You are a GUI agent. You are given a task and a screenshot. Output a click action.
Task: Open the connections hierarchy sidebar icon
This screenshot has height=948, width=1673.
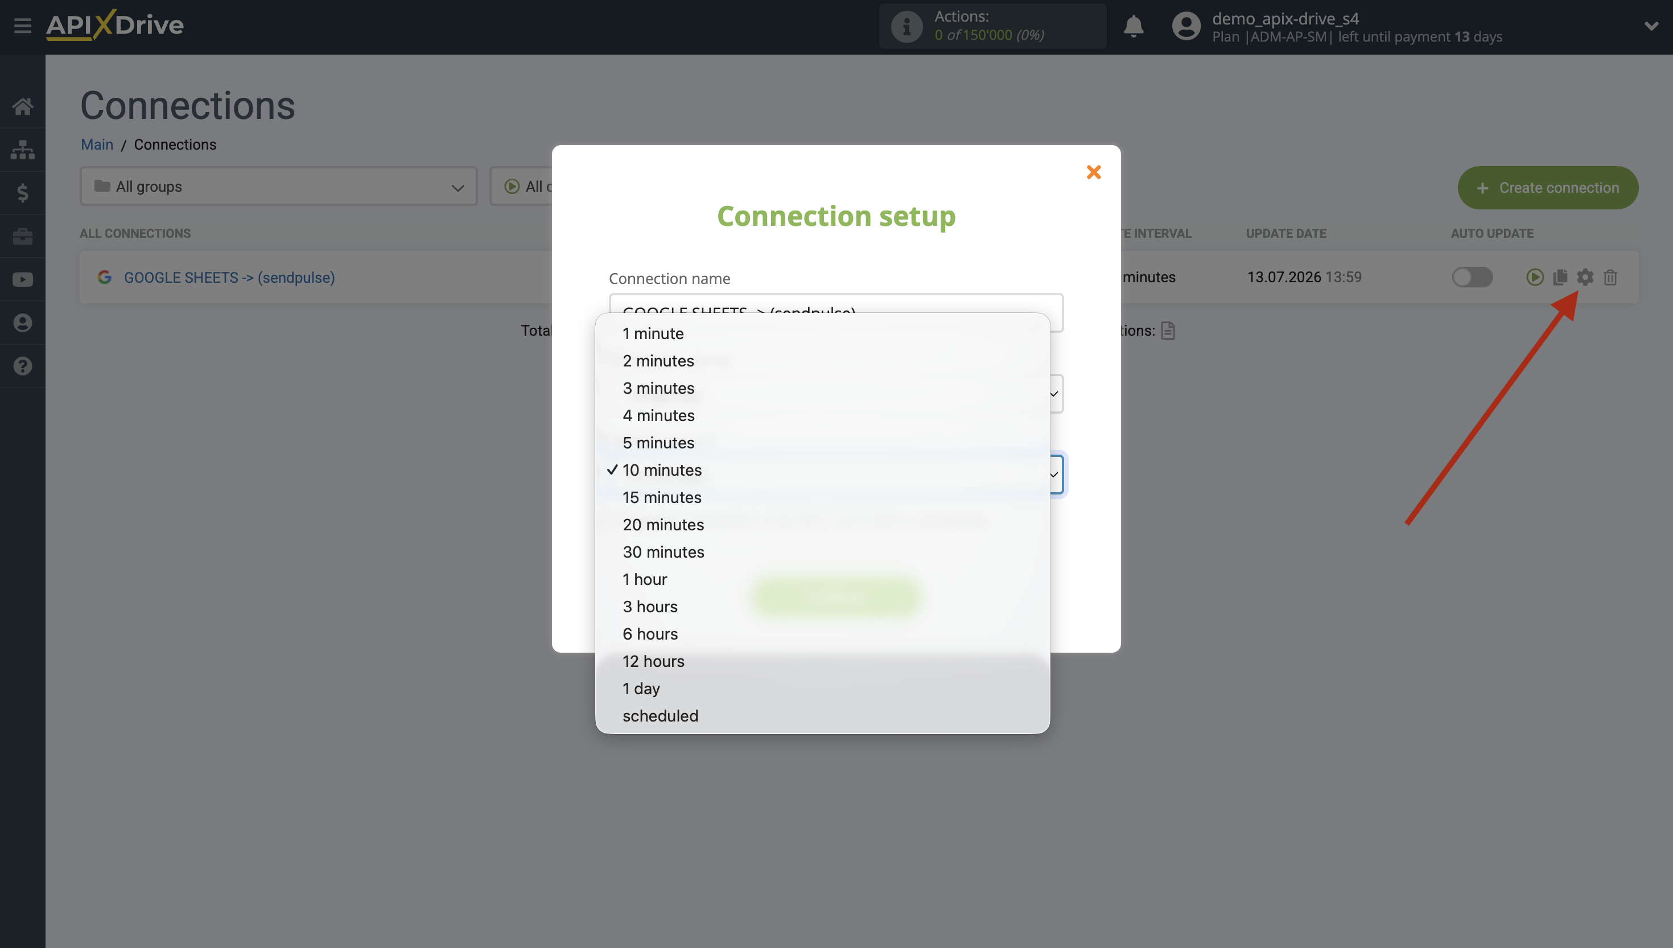[23, 150]
